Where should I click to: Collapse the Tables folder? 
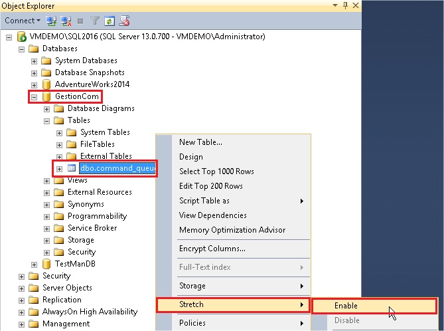[46, 121]
